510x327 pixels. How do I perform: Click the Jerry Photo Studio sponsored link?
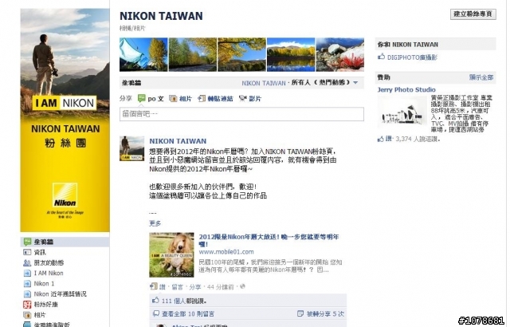click(x=406, y=89)
